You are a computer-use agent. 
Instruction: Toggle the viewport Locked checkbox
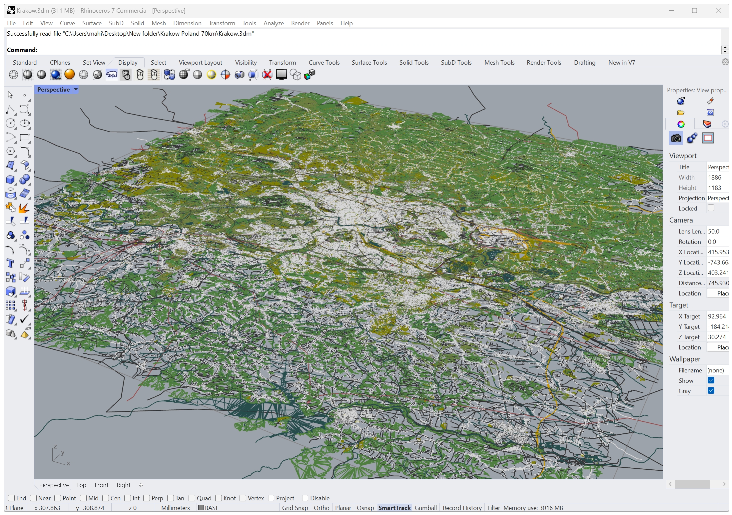(x=711, y=208)
